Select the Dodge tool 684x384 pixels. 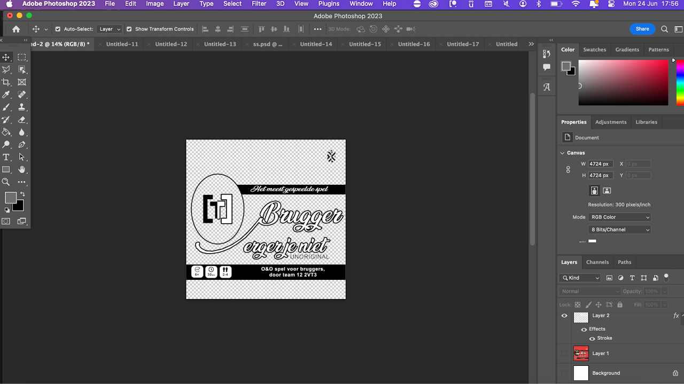tap(6, 145)
